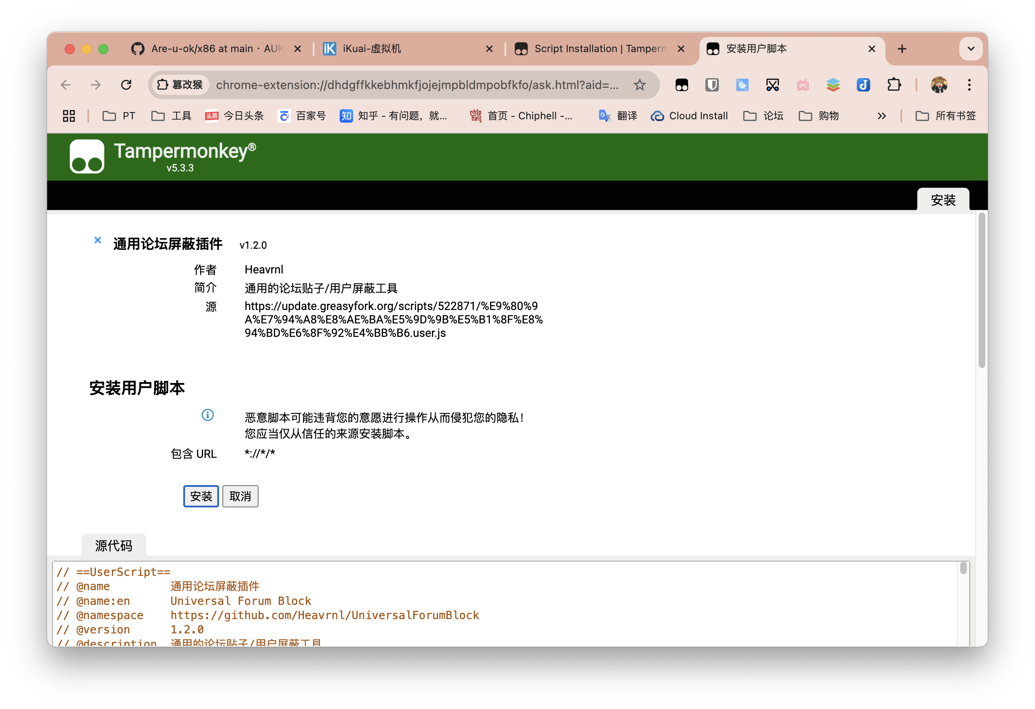Viewport: 1035px width, 709px height.
Task: Open the layered stack extension icon
Action: point(833,84)
